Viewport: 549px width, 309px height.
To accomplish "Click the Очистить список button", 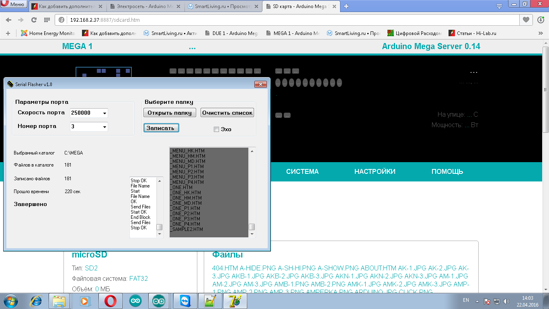I will 227,113.
